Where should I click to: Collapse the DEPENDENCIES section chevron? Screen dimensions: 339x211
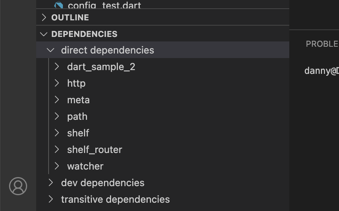pyautogui.click(x=44, y=34)
